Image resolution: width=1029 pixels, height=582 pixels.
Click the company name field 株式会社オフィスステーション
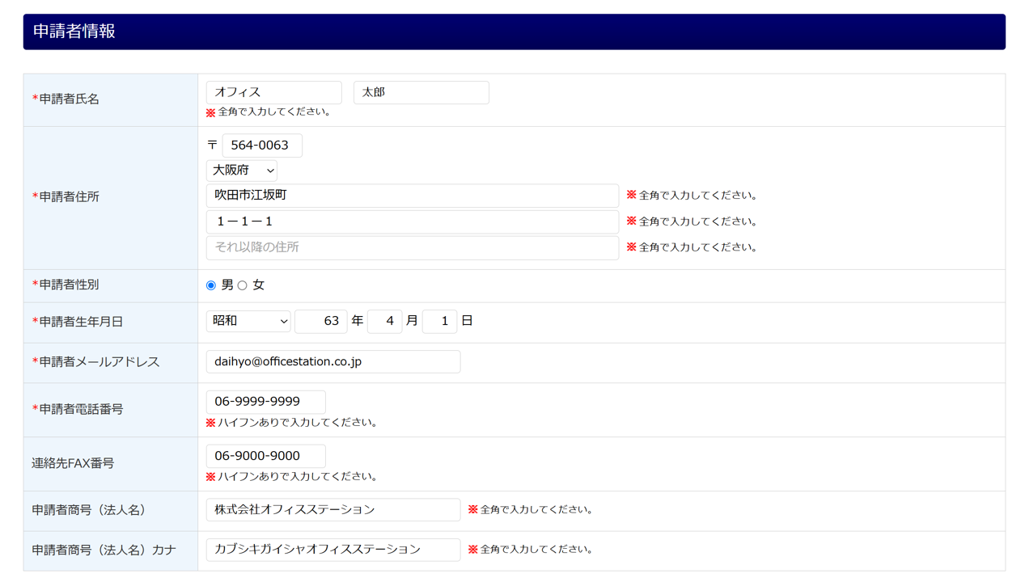click(x=332, y=510)
